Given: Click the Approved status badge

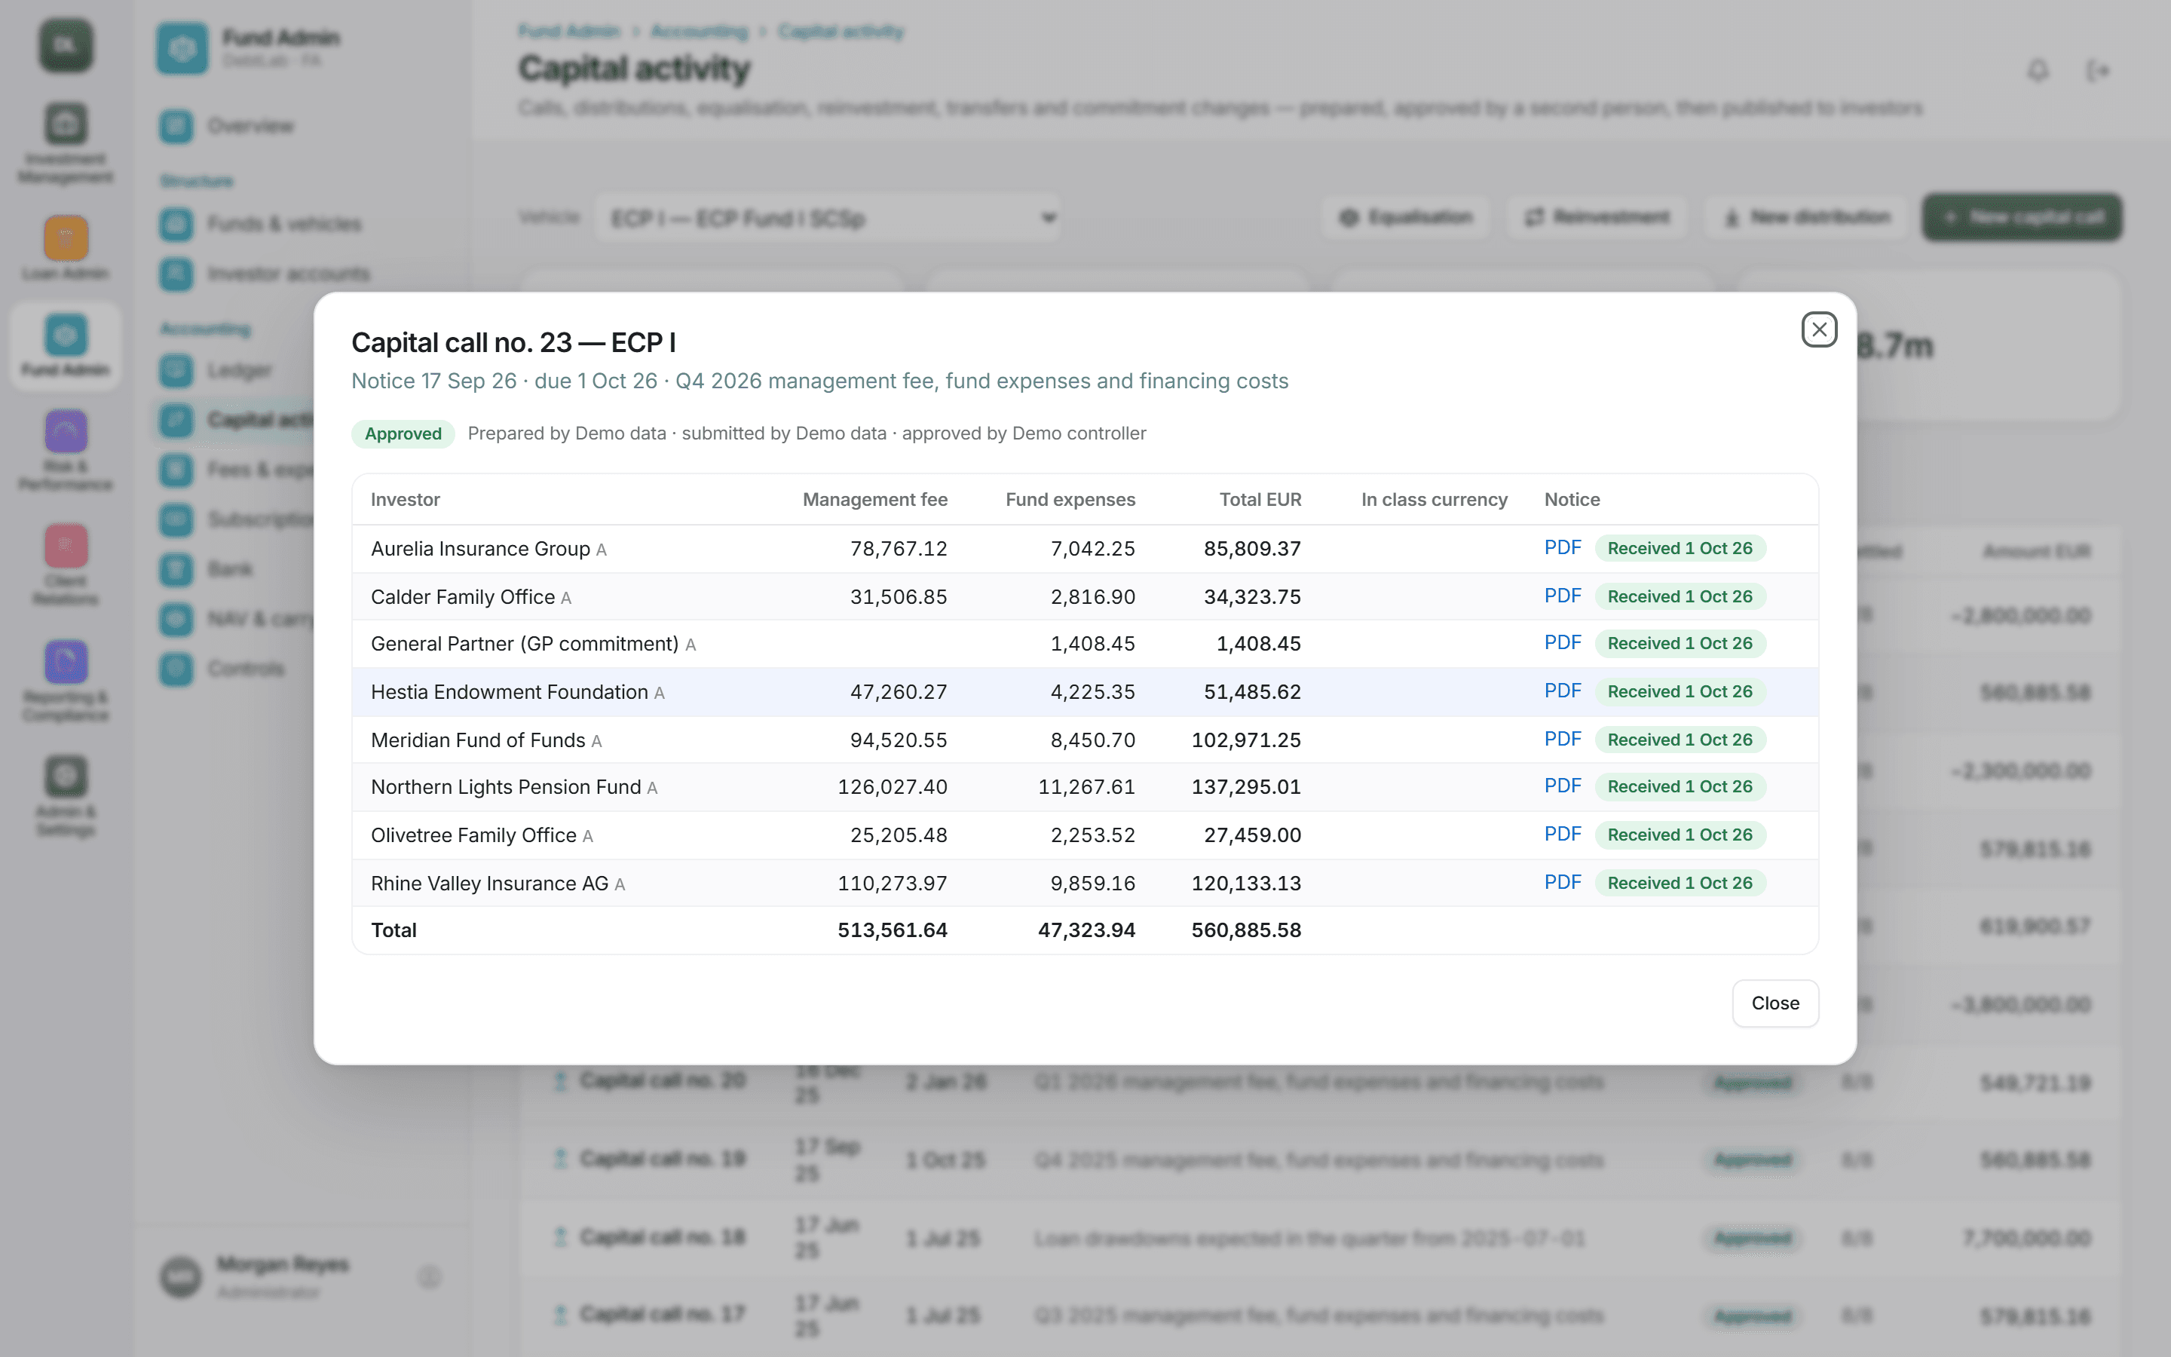Looking at the screenshot, I should click(x=403, y=433).
